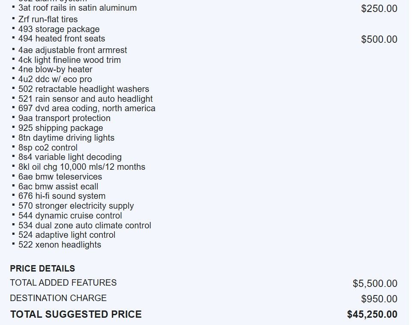Select the 544 dynamic cruise control entry
This screenshot has height=325, width=413.
70,216
